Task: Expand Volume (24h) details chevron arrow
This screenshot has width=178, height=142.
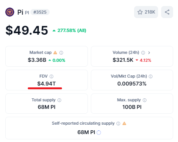Action: 149,53
